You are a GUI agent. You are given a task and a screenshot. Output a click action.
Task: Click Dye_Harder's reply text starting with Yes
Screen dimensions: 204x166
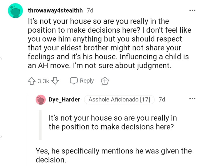tap(113, 155)
